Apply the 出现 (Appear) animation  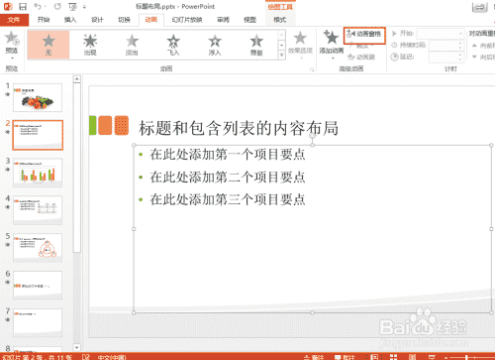[x=90, y=45]
